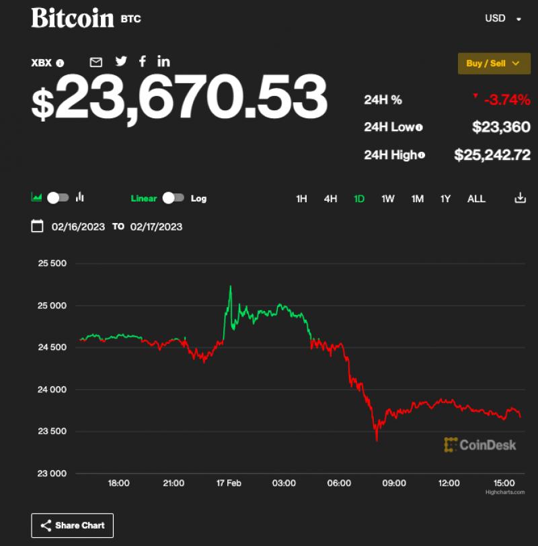Click the email share envelope icon

pos(96,62)
